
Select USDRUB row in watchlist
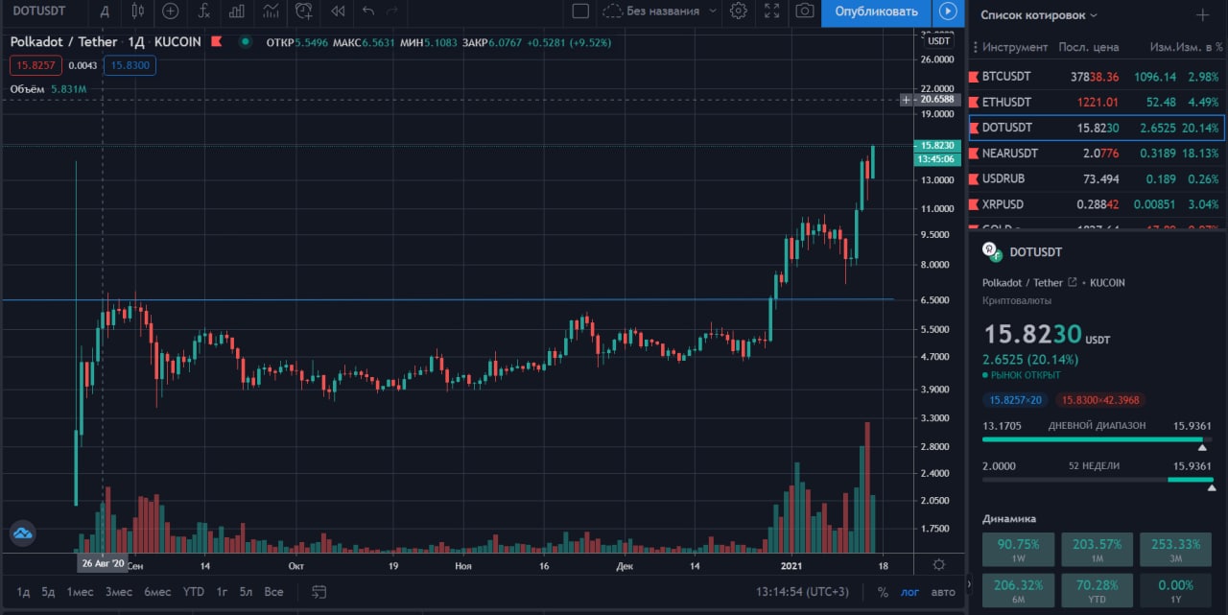(1097, 178)
